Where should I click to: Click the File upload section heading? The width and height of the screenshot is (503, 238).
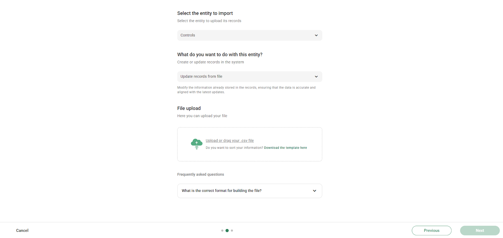pyautogui.click(x=189, y=108)
